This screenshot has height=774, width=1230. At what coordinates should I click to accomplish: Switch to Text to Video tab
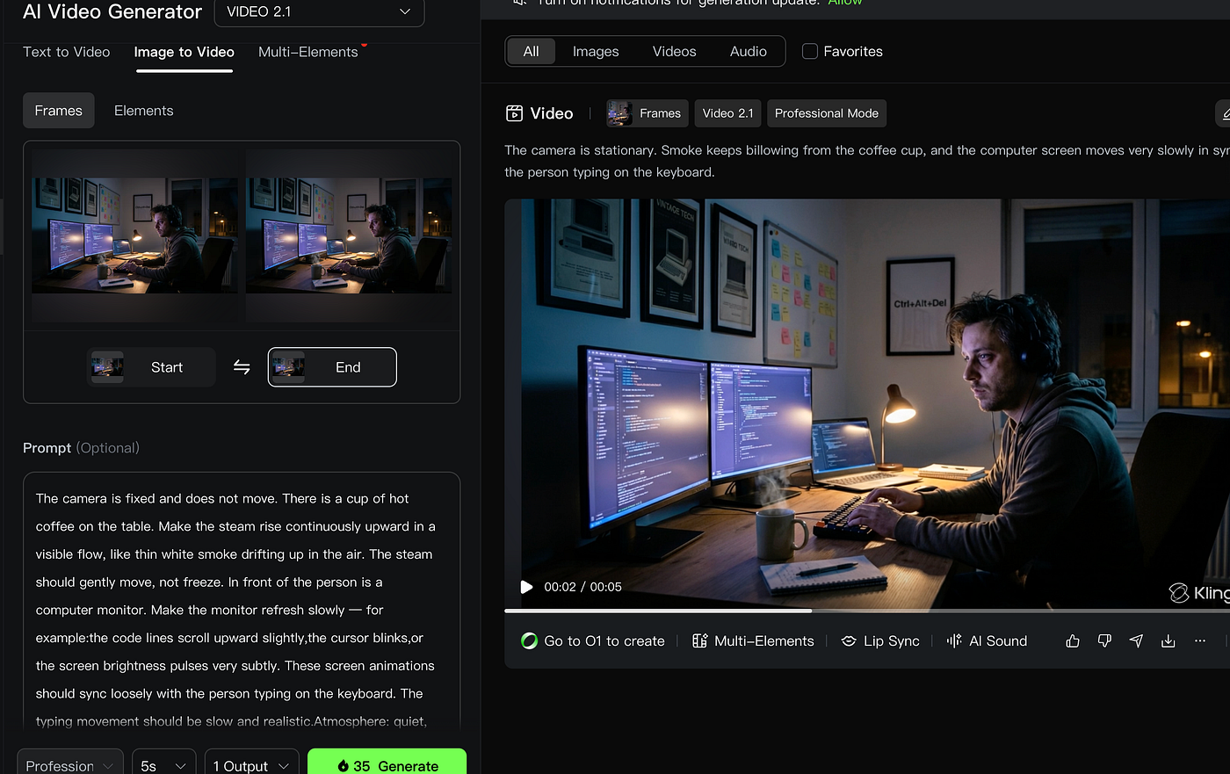pyautogui.click(x=67, y=52)
